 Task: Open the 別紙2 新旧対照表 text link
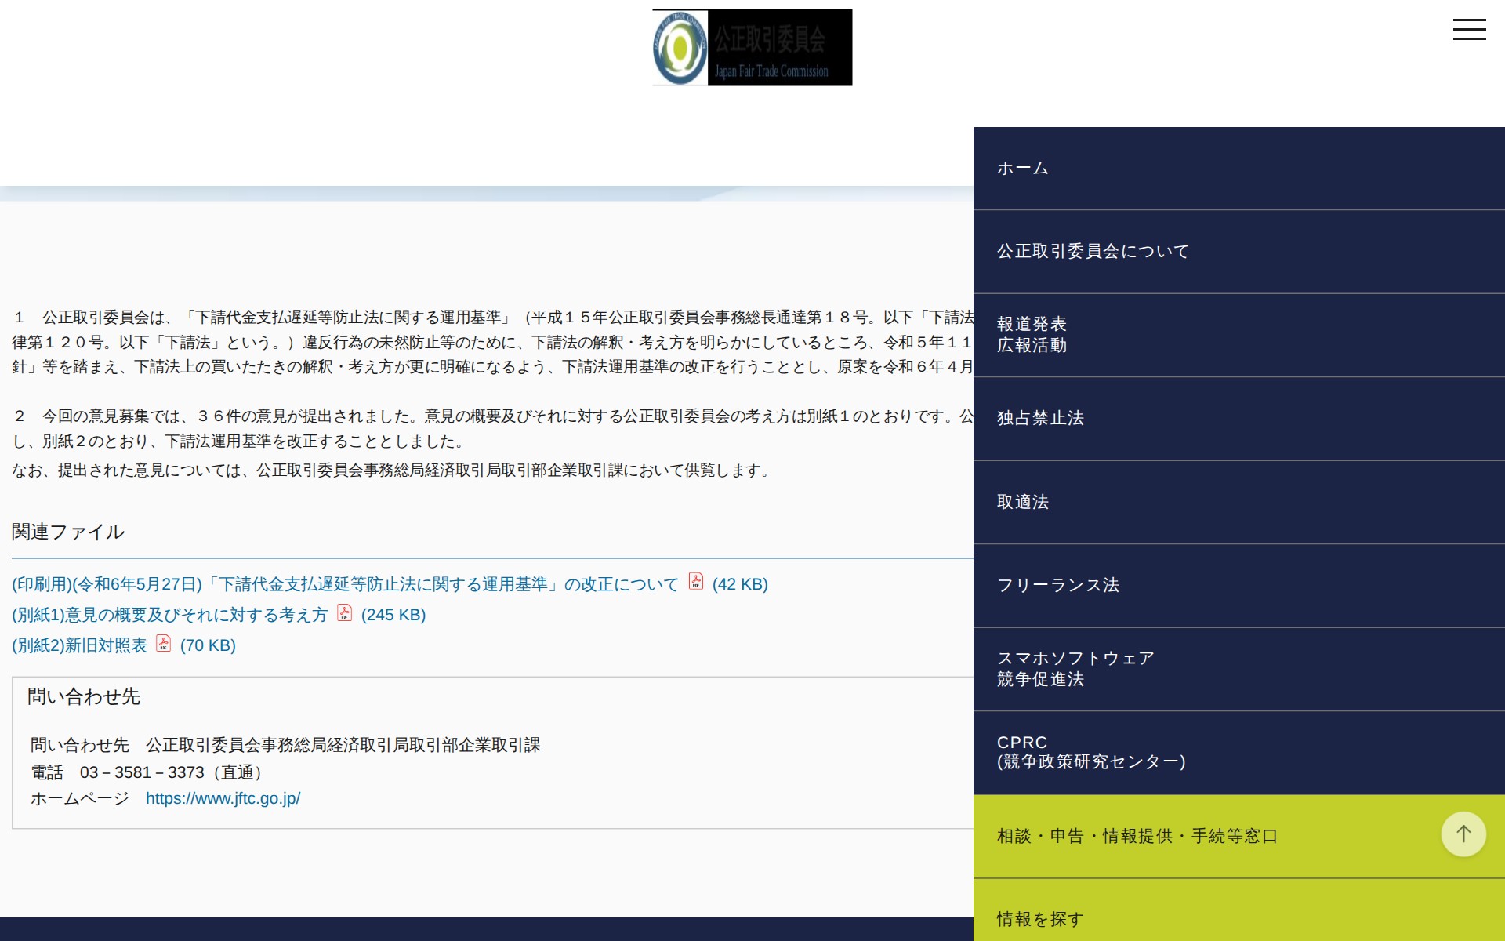click(x=78, y=645)
